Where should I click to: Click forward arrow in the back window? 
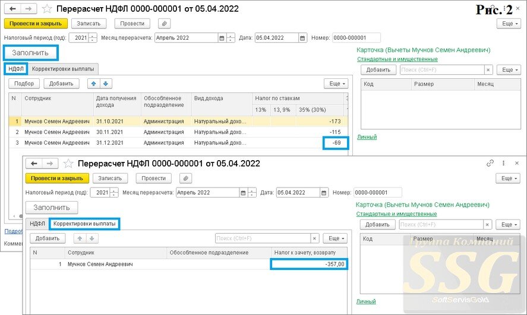tap(29, 8)
